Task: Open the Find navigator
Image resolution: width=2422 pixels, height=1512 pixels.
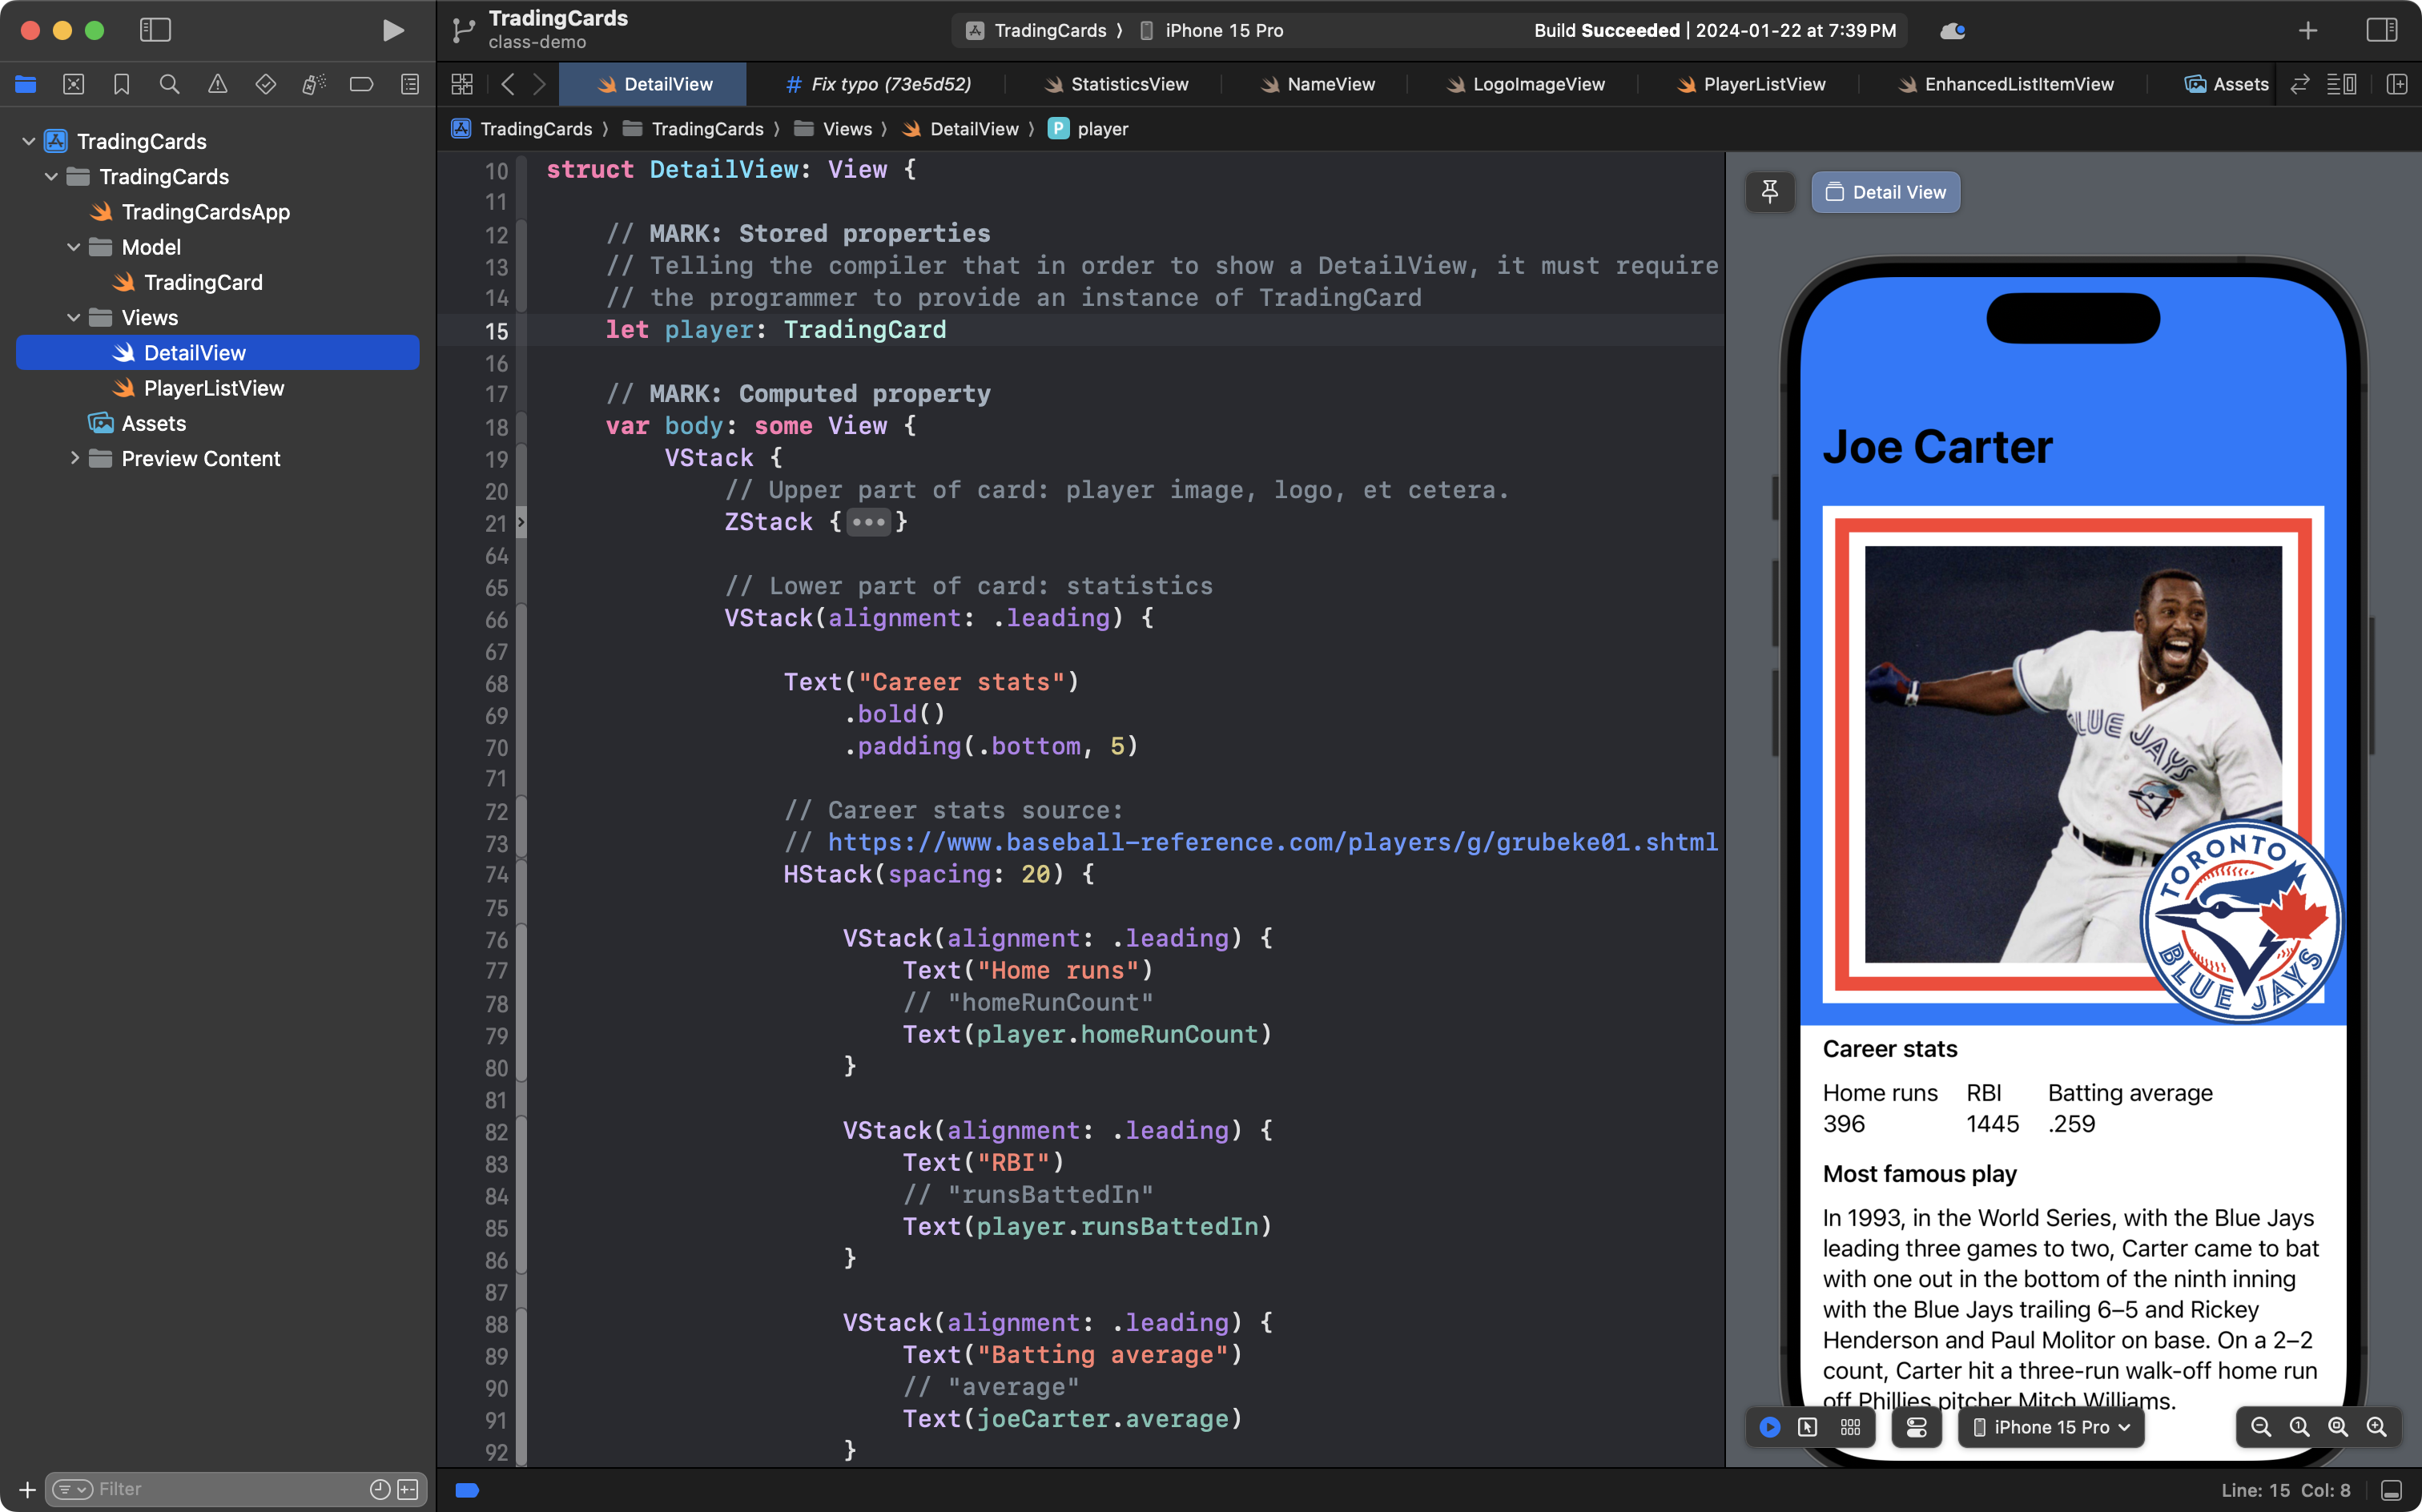Action: (x=169, y=84)
